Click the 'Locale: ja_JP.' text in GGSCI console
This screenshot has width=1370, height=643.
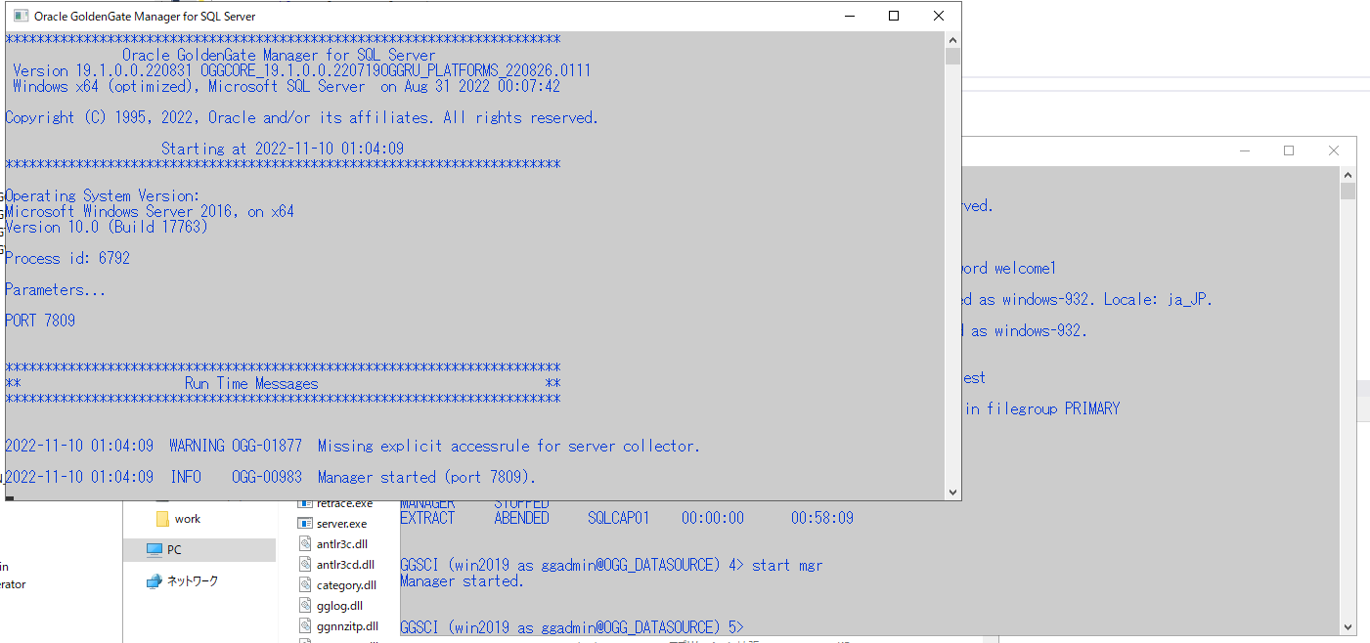(1159, 299)
